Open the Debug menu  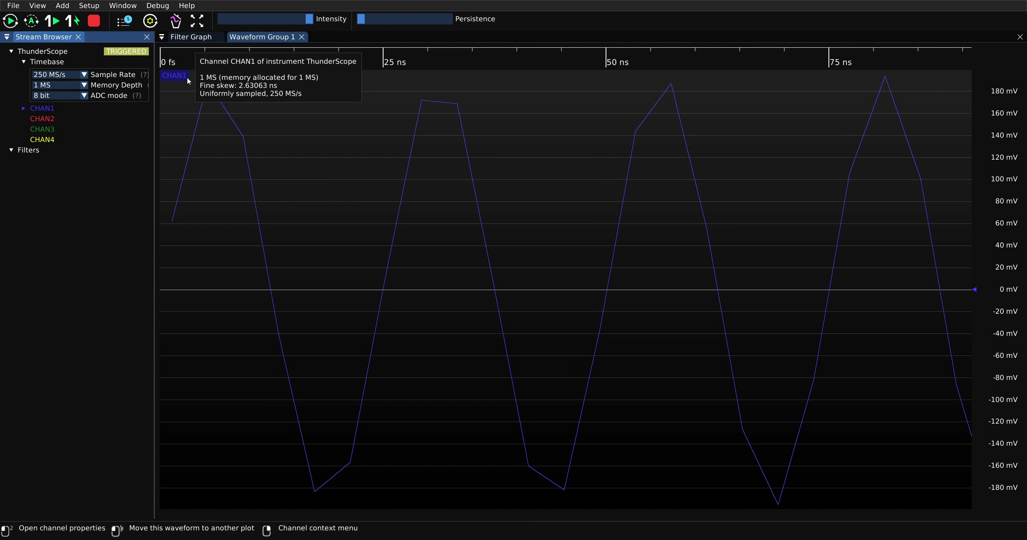pyautogui.click(x=158, y=6)
